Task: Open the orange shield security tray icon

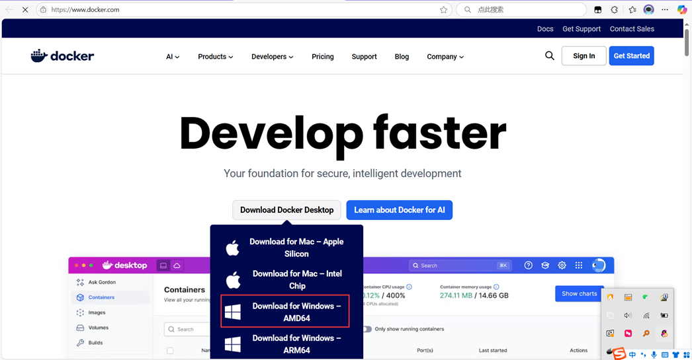Action: coord(610,297)
